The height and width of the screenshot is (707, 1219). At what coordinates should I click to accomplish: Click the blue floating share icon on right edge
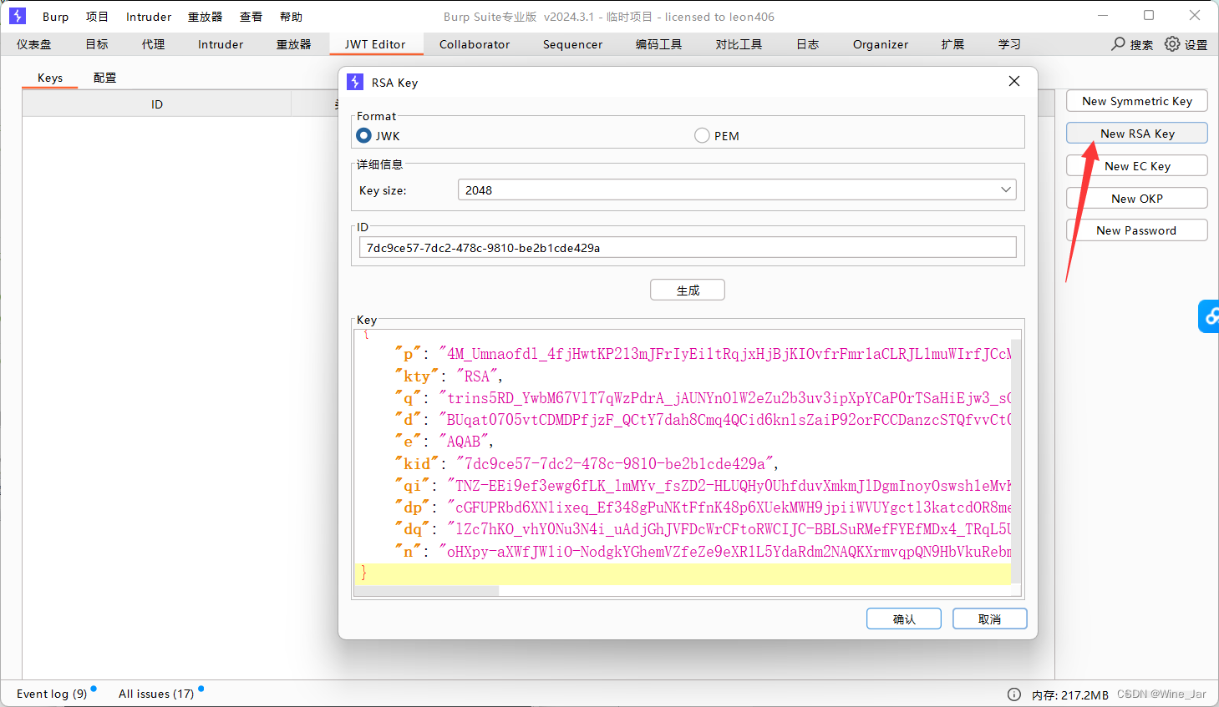[x=1210, y=316]
